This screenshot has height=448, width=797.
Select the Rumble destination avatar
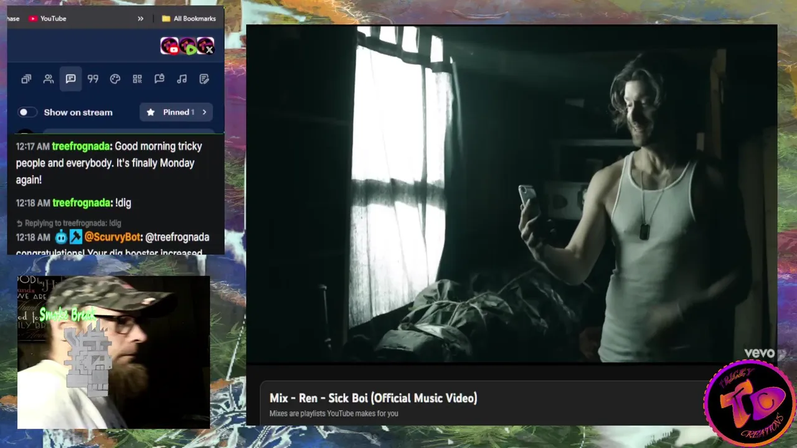click(187, 46)
